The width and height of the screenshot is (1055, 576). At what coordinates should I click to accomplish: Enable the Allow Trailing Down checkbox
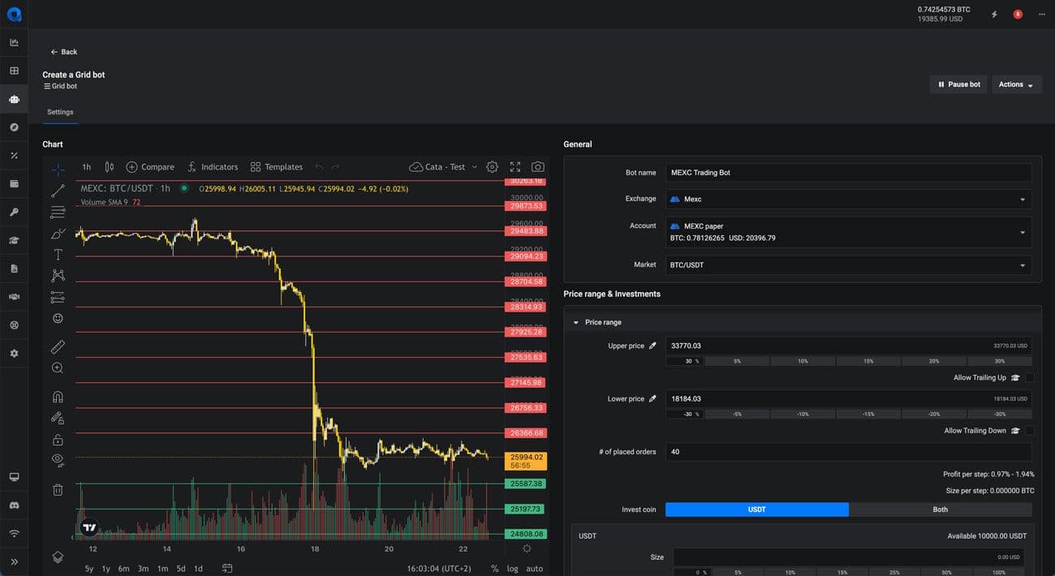[1030, 431]
